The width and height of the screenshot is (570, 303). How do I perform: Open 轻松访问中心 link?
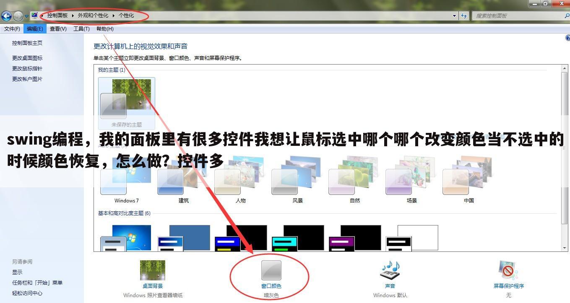(27, 293)
